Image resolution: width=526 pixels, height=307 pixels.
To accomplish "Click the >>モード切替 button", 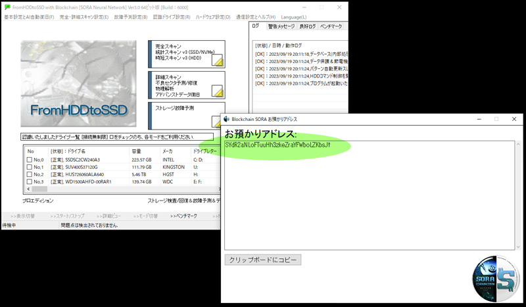I will tap(145, 216).
